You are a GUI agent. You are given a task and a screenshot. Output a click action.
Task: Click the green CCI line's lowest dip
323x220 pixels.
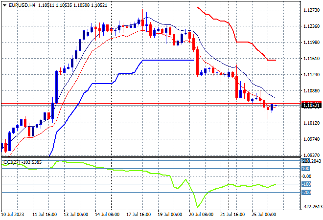[197, 207]
